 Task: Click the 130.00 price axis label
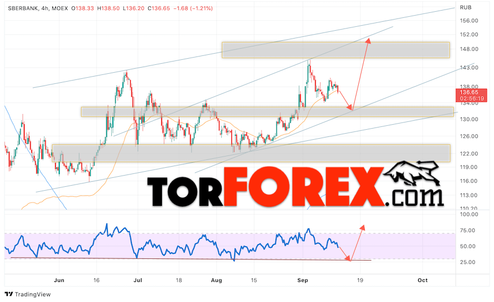click(469, 119)
